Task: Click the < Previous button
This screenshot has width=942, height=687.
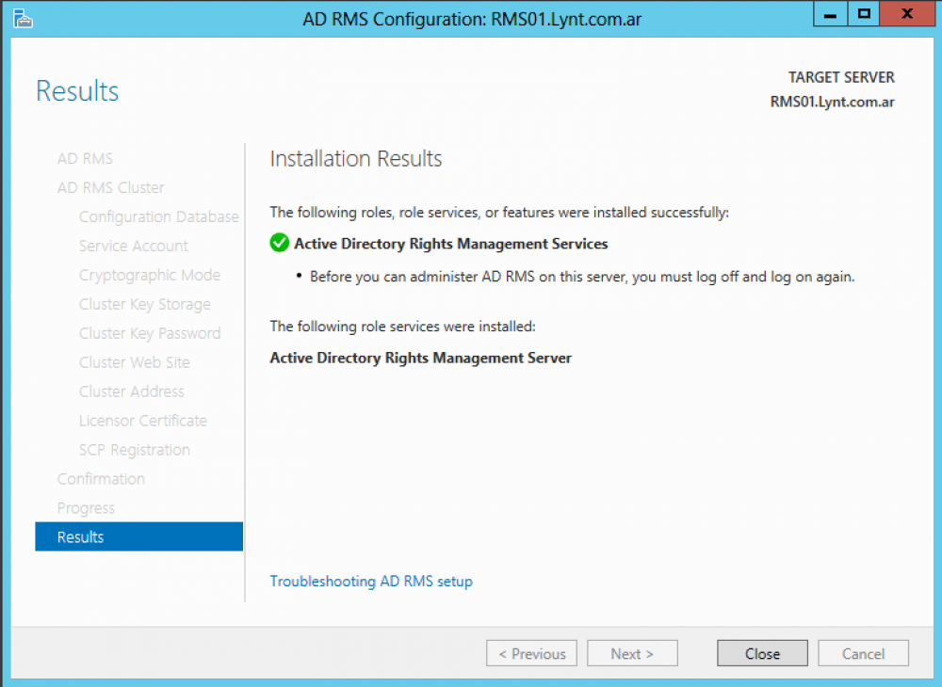Action: 531,653
